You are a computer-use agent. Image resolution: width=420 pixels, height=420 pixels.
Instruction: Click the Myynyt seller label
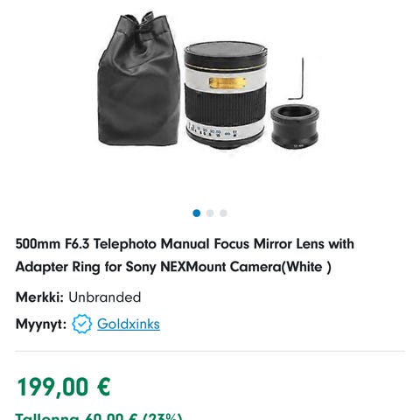click(41, 324)
